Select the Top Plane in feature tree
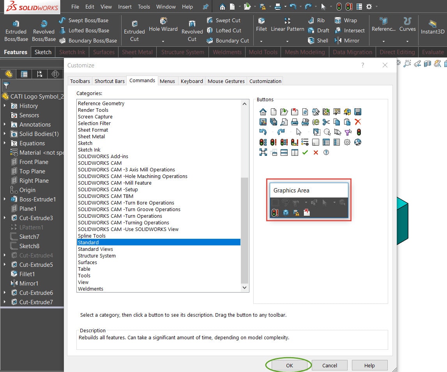 pos(28,171)
